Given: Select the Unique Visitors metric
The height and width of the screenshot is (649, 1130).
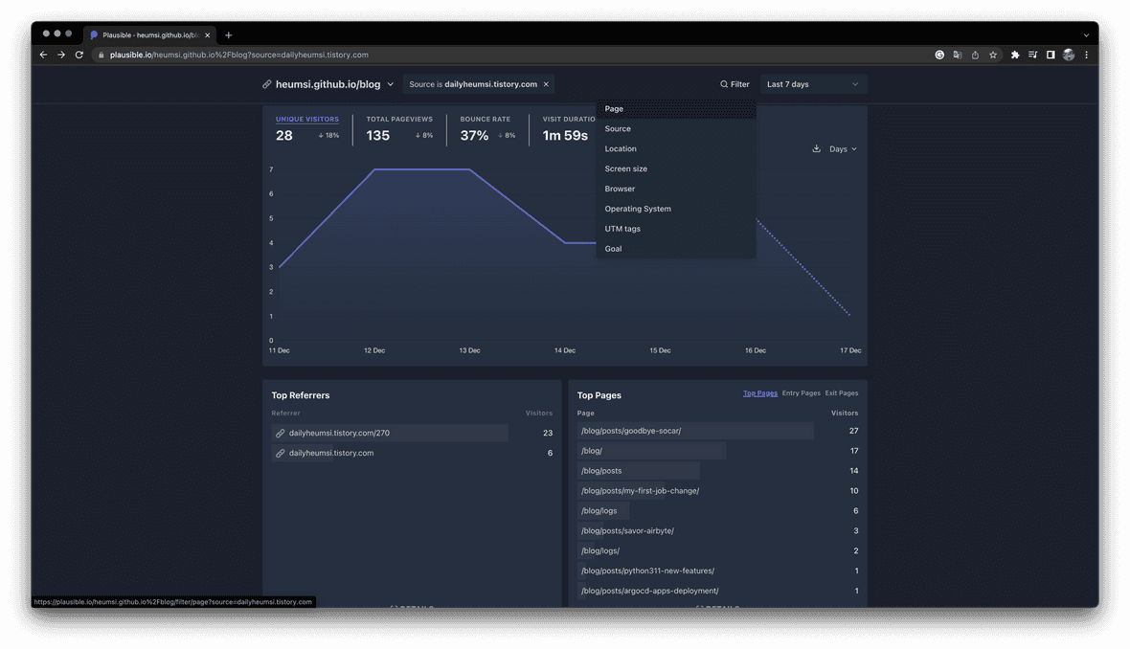Looking at the screenshot, I should click(x=307, y=120).
